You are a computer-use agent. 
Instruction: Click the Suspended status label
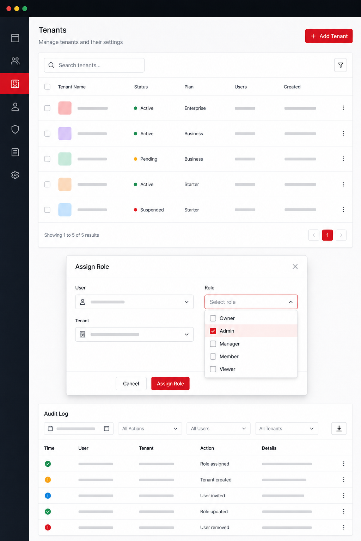(152, 210)
